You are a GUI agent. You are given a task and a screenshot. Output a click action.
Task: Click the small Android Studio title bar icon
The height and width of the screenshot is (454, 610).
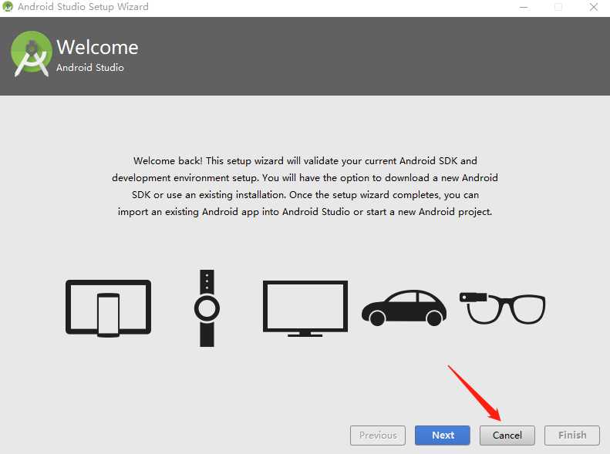tap(8, 7)
